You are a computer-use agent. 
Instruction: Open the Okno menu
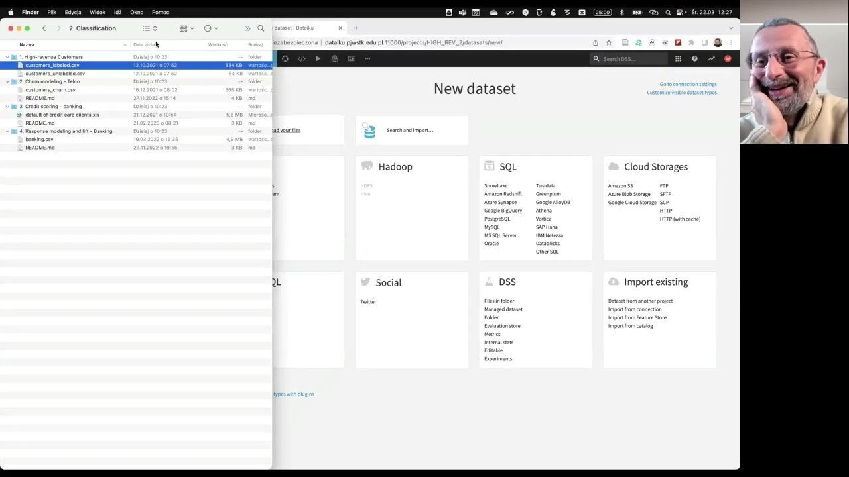pyautogui.click(x=137, y=12)
